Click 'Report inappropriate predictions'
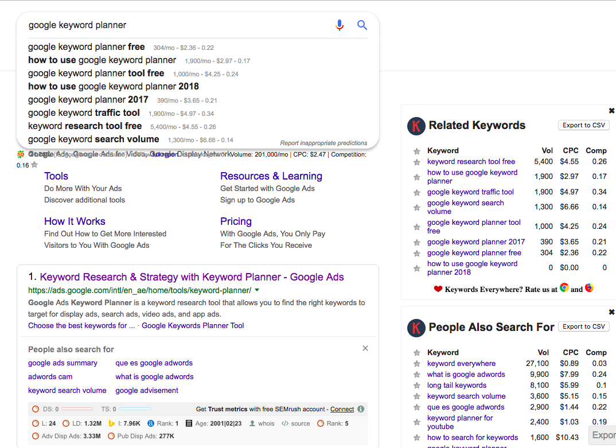Viewport: 616px width, 448px height. pyautogui.click(x=323, y=143)
